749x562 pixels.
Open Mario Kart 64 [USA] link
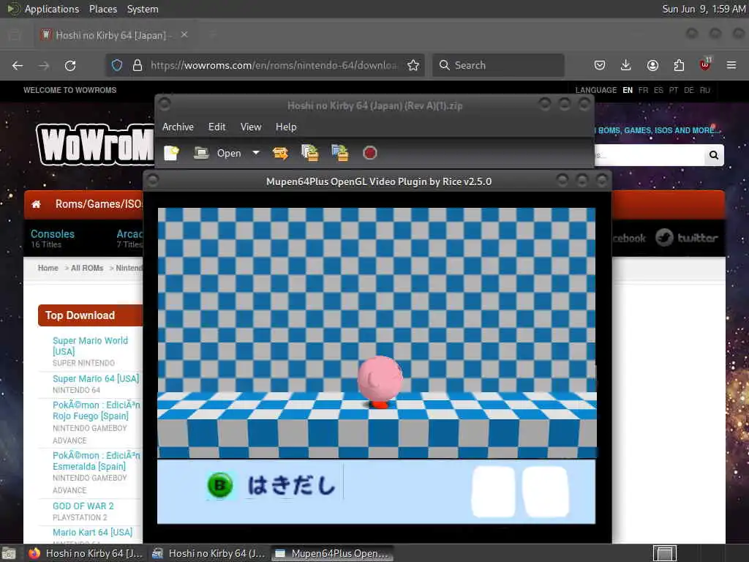click(92, 533)
